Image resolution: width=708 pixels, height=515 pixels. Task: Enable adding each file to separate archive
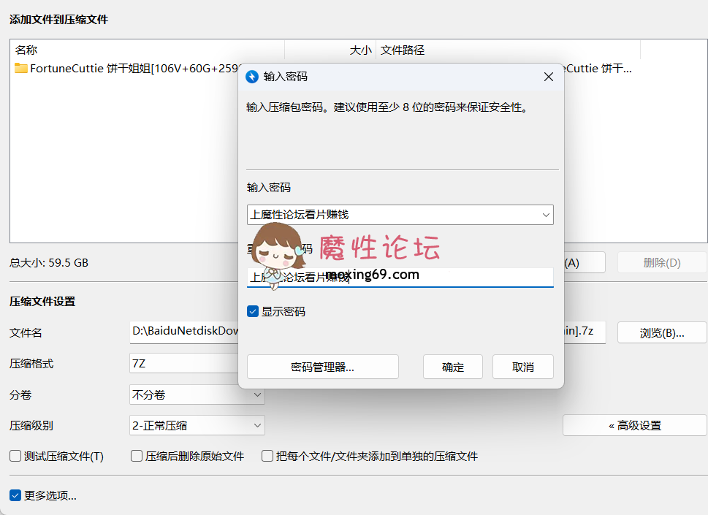(x=268, y=457)
